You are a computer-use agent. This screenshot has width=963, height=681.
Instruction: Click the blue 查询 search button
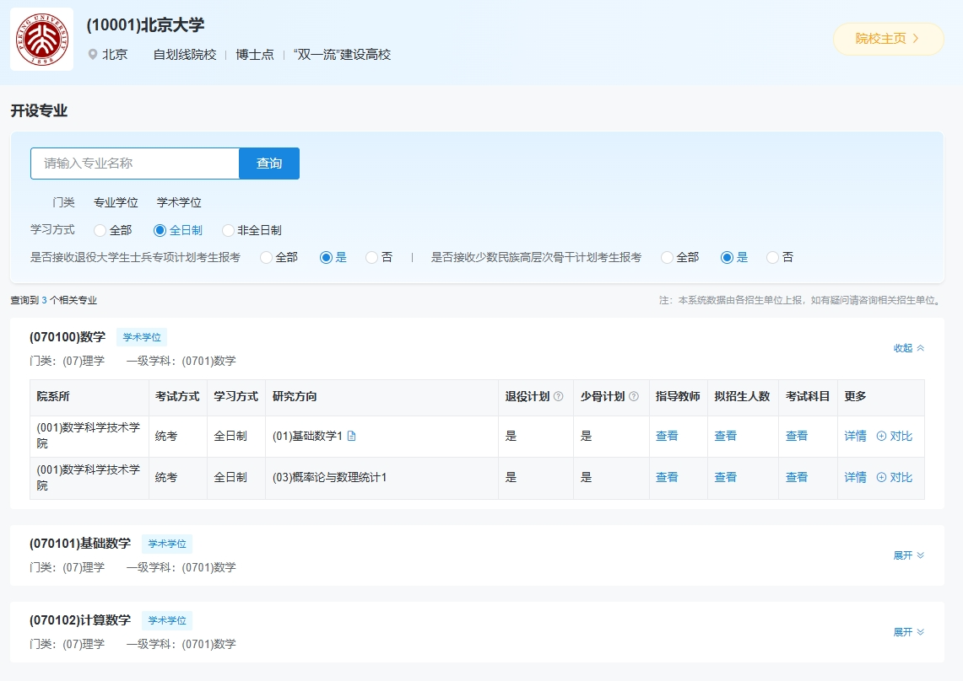click(269, 164)
